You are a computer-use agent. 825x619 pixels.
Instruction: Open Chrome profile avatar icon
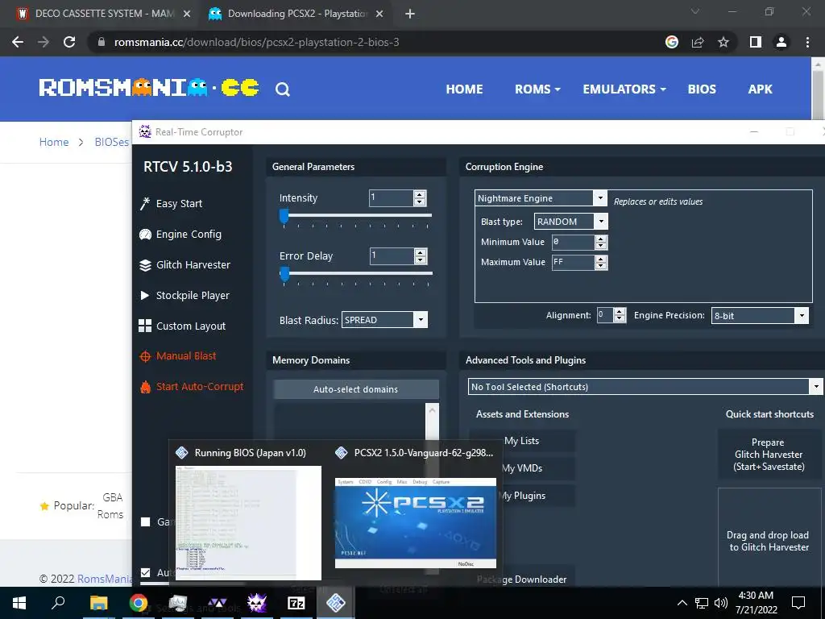tap(781, 42)
